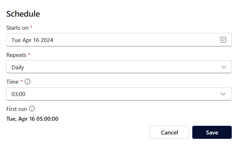Open the calendar date picker icon

pos(223,40)
